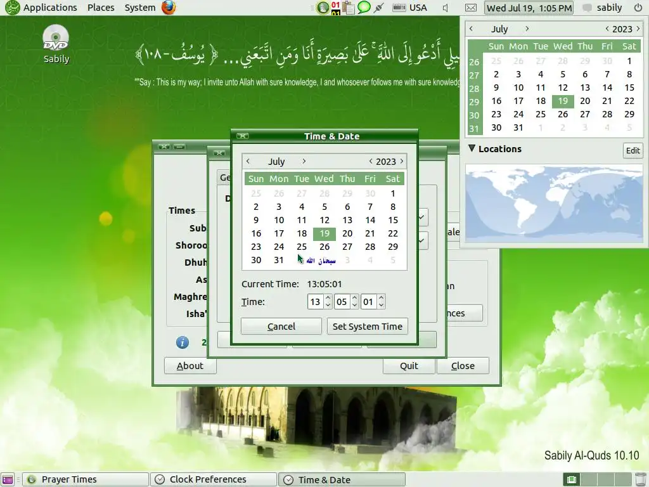This screenshot has width=649, height=487.
Task: Toggle the panel clock Wed Jul 19 button
Action: click(x=529, y=8)
